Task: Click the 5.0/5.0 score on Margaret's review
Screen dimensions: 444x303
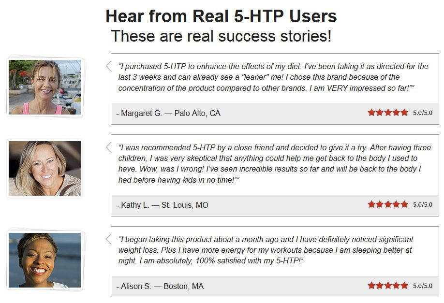Action: tap(423, 113)
